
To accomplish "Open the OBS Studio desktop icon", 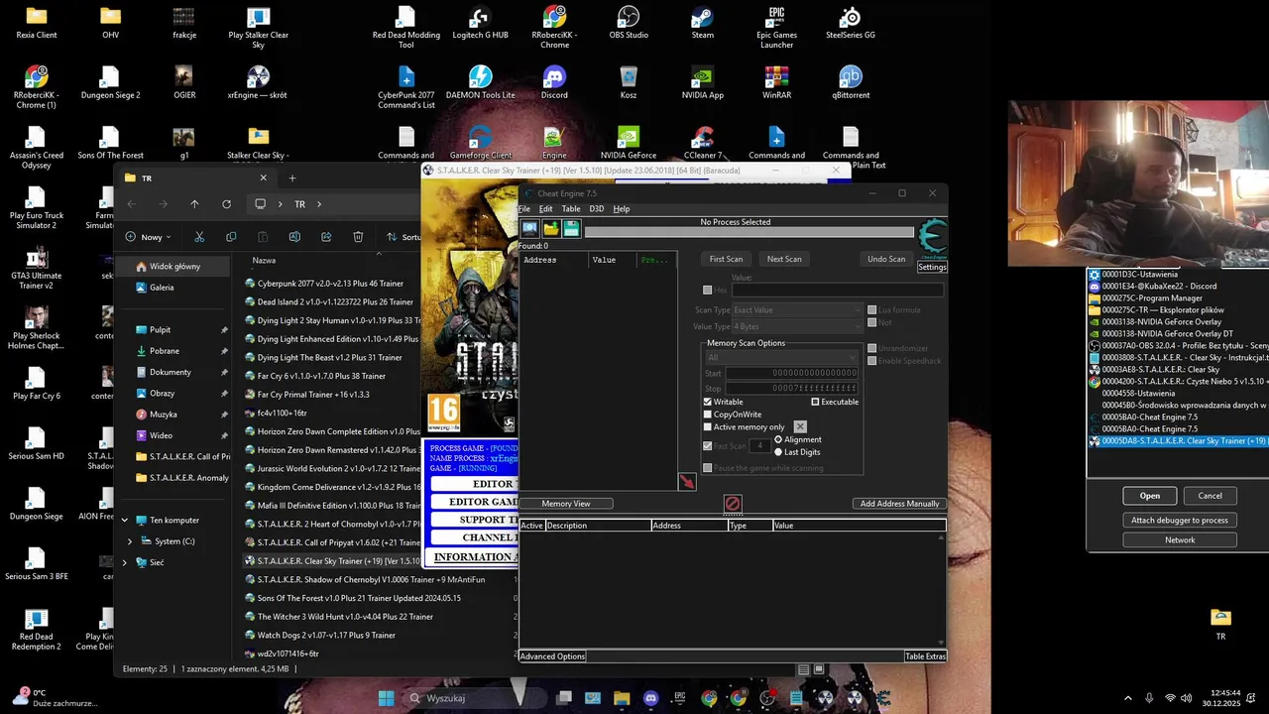I will click(629, 23).
